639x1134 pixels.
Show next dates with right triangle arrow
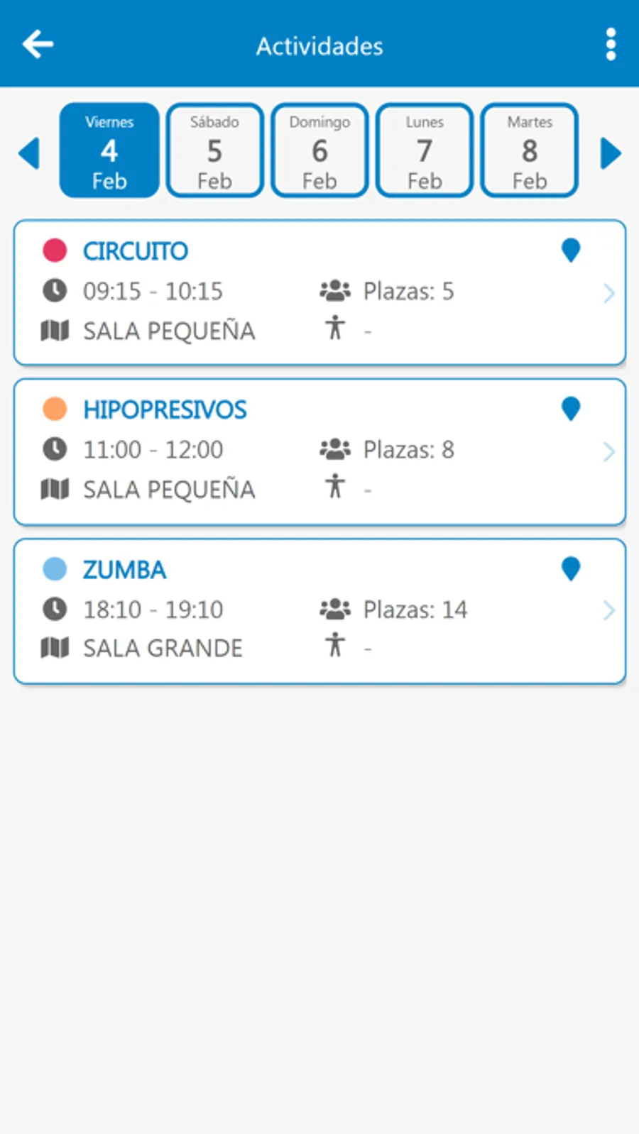click(611, 153)
